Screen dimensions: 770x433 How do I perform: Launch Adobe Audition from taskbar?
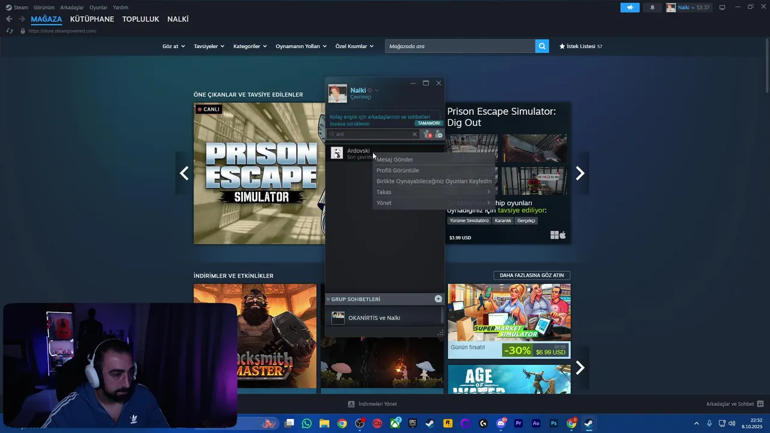pyautogui.click(x=536, y=423)
